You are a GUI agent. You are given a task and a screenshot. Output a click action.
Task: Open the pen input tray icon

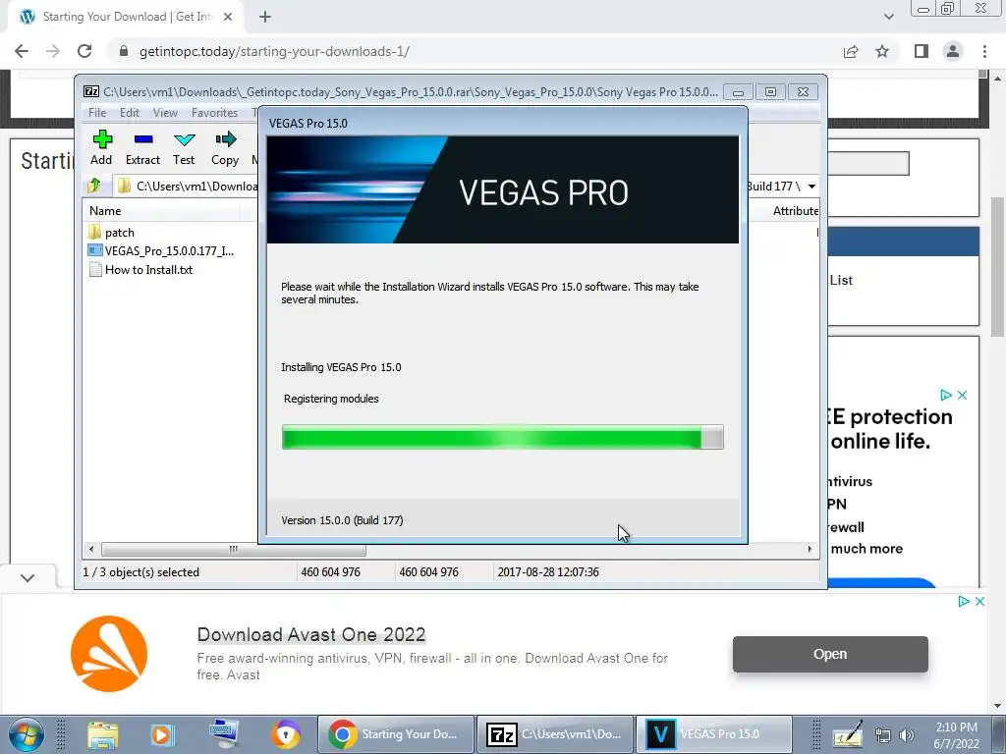pyautogui.click(x=848, y=734)
